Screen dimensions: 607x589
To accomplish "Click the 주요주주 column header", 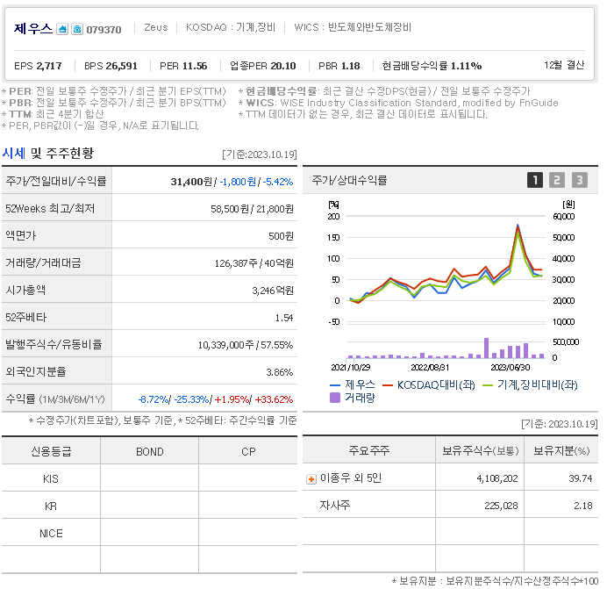I will pos(369,450).
